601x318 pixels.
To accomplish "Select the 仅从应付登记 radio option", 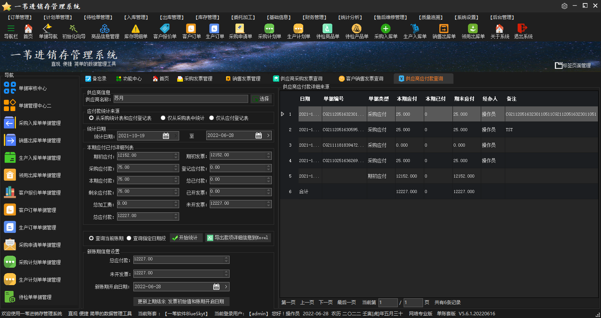I will click(x=212, y=118).
